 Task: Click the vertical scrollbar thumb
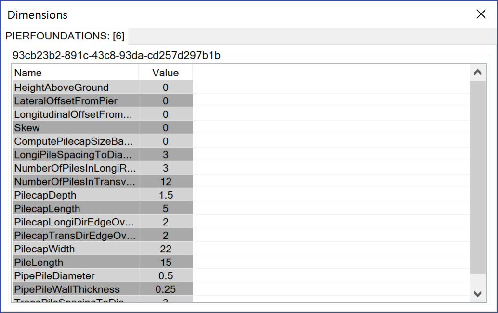(478, 177)
